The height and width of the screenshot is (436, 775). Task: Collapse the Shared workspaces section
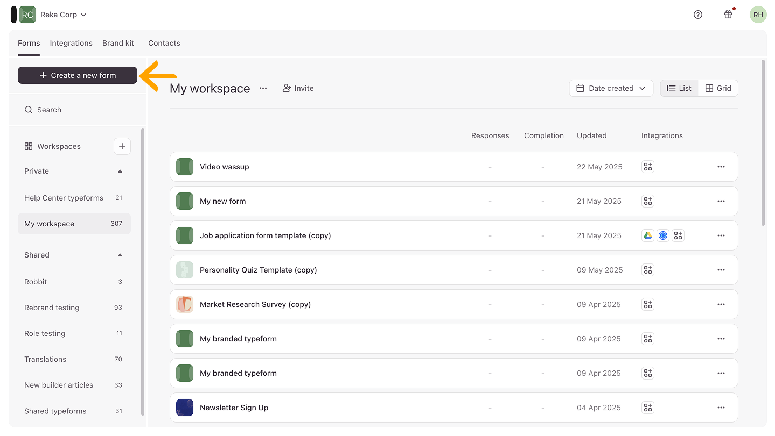pyautogui.click(x=120, y=255)
